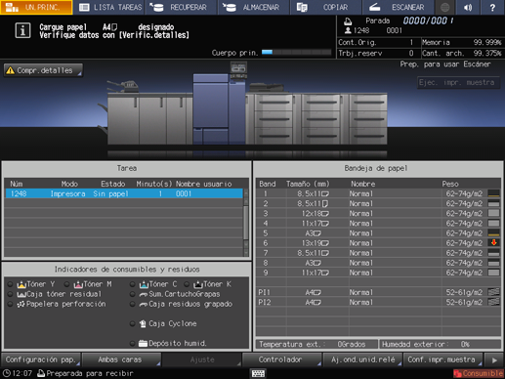Click the Caja Cyclone icon
Screen dimensions: 505x379
[143, 323]
